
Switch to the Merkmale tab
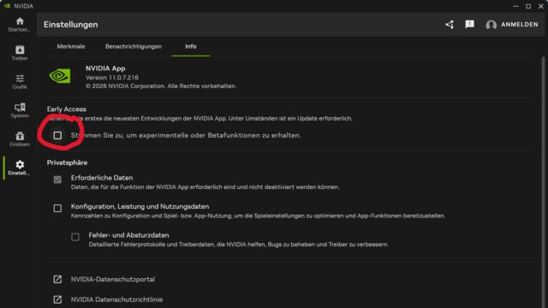tap(71, 46)
